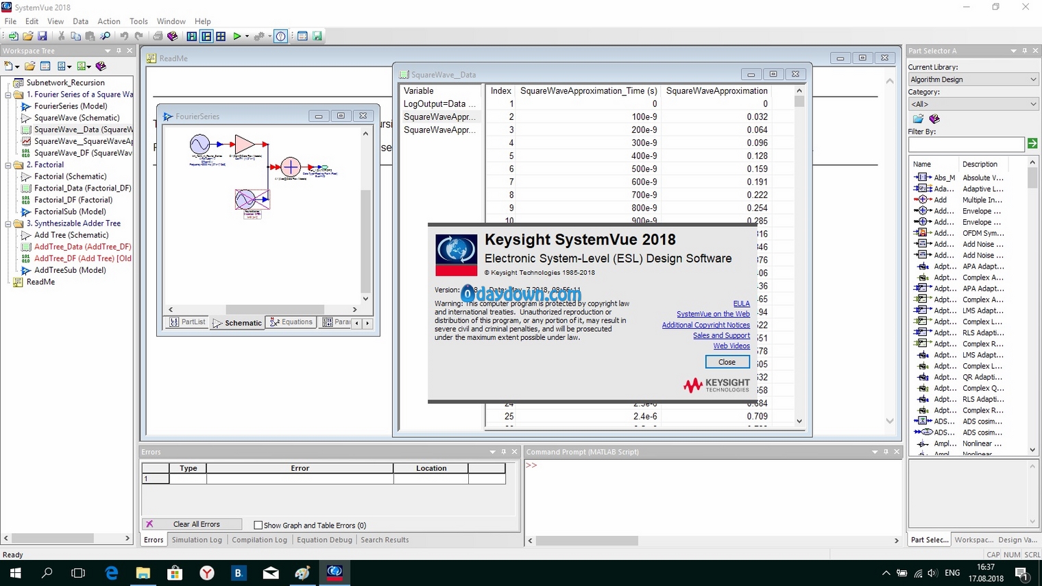Click the Clear All Errors button

click(x=192, y=524)
